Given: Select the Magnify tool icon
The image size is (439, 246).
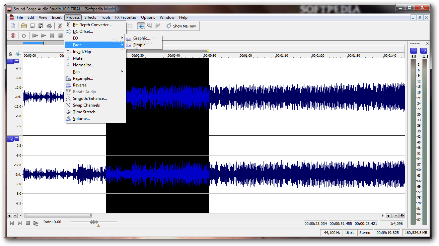Looking at the screenshot, I should click(x=149, y=26).
